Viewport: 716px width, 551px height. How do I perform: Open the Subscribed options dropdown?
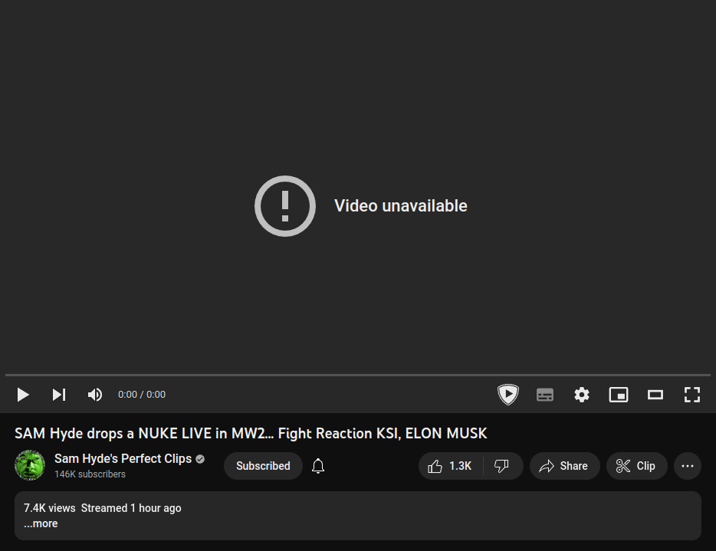[x=263, y=466]
